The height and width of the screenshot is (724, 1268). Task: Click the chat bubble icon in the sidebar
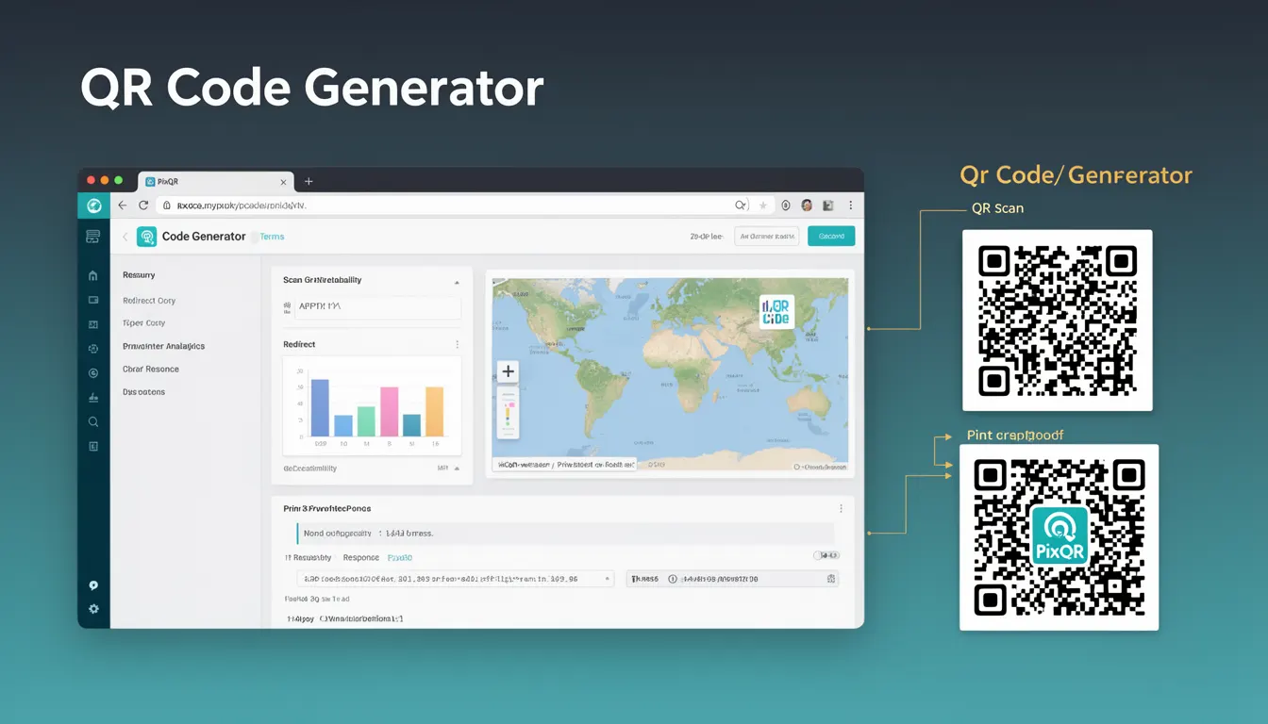coord(93,585)
